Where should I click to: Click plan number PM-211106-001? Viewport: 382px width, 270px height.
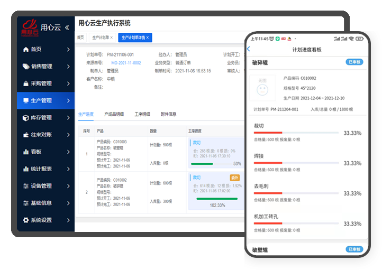click(x=120, y=55)
